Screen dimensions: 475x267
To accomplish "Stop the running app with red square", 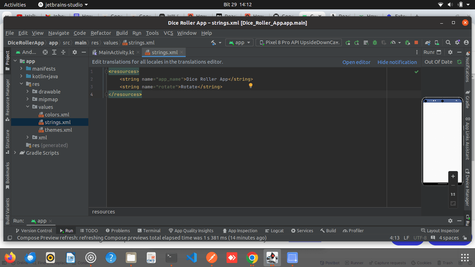I will click(416, 42).
